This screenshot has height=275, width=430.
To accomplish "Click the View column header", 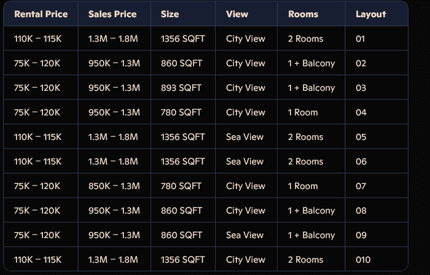I will [237, 14].
